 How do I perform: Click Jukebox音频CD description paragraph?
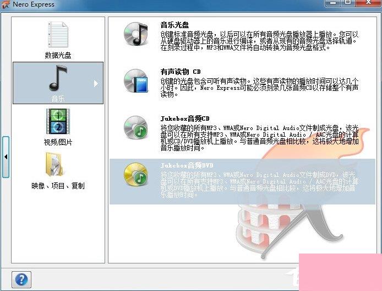(x=259, y=138)
